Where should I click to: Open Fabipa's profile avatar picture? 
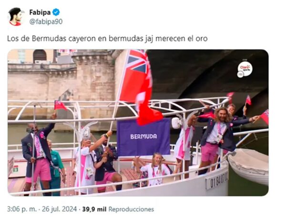tap(16, 17)
